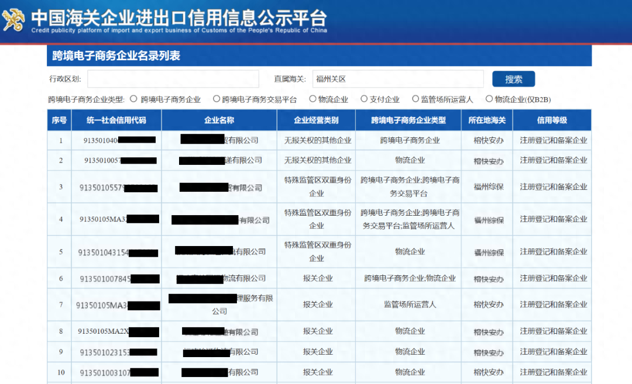Screen dimensions: 632x384
Task: Select 物流企业(仅B2B) radio option
Action: [x=489, y=99]
